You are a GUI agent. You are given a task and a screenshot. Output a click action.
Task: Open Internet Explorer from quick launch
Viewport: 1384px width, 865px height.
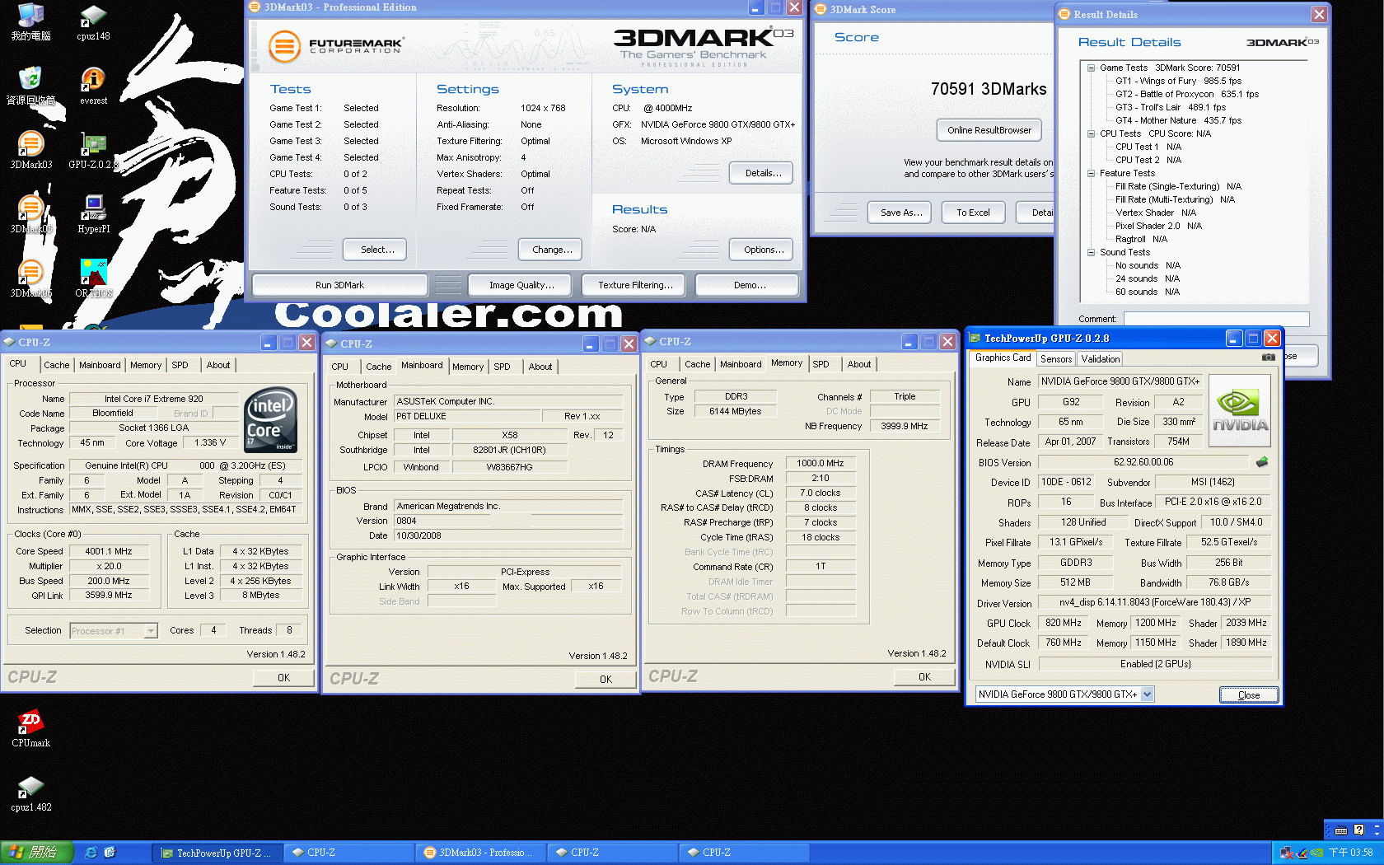tap(91, 853)
